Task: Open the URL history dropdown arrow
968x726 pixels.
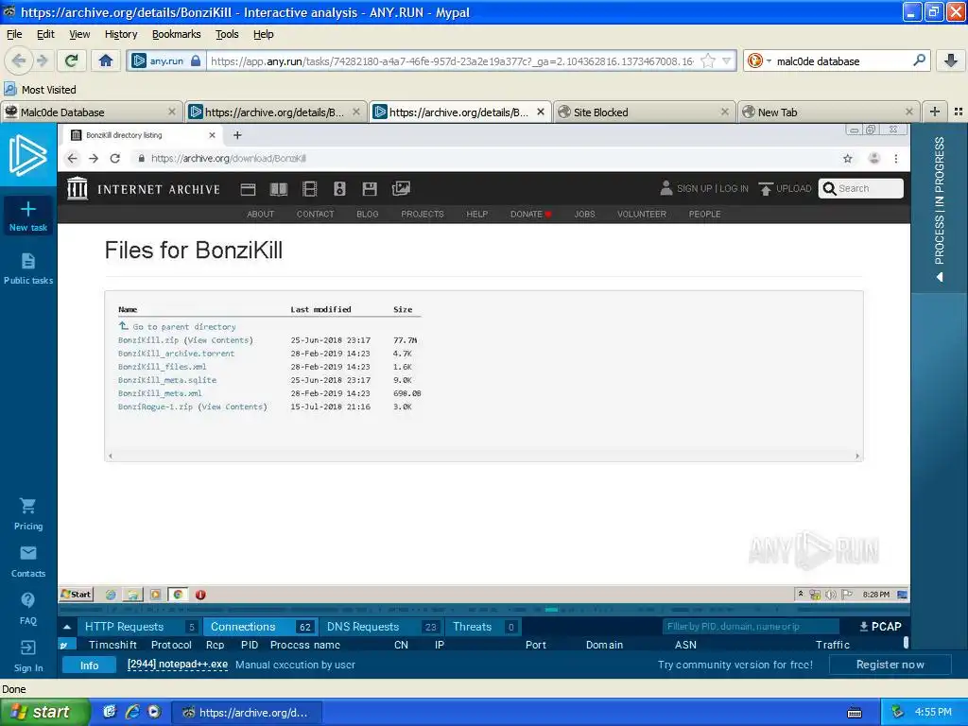Action: point(727,60)
